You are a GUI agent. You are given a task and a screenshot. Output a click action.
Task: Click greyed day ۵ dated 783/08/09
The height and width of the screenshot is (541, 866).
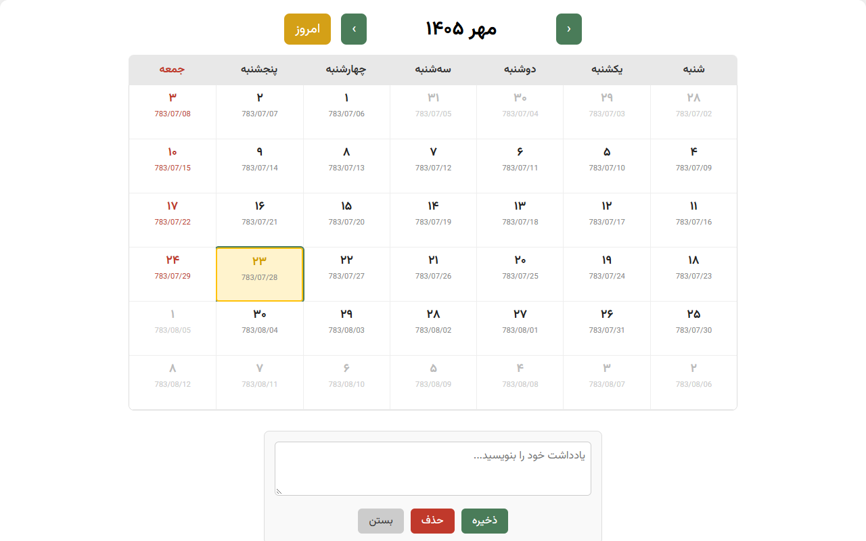[x=434, y=383]
